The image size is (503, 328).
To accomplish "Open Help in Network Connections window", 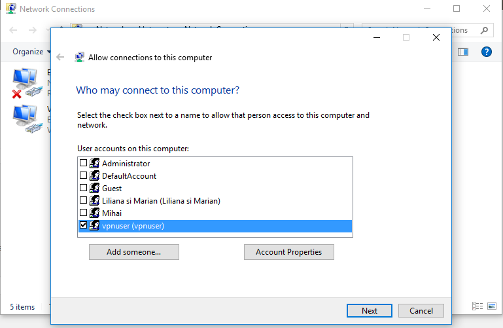I will (486, 52).
